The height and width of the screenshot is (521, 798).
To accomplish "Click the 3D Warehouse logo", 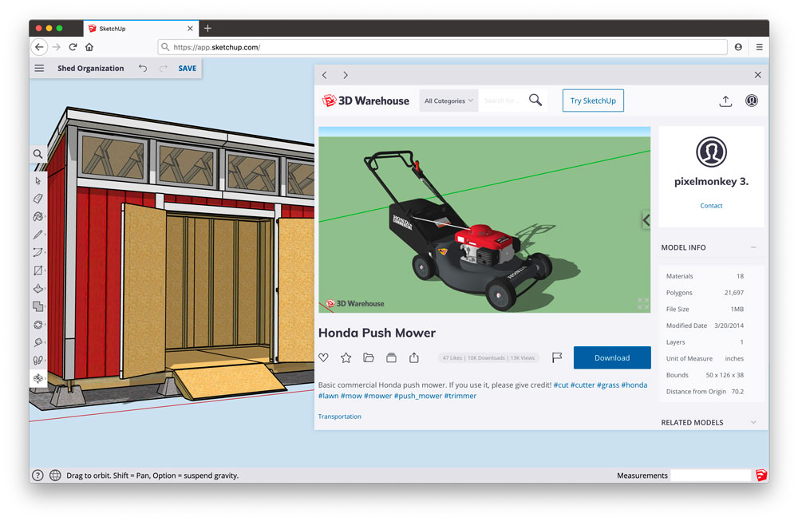I will point(365,101).
